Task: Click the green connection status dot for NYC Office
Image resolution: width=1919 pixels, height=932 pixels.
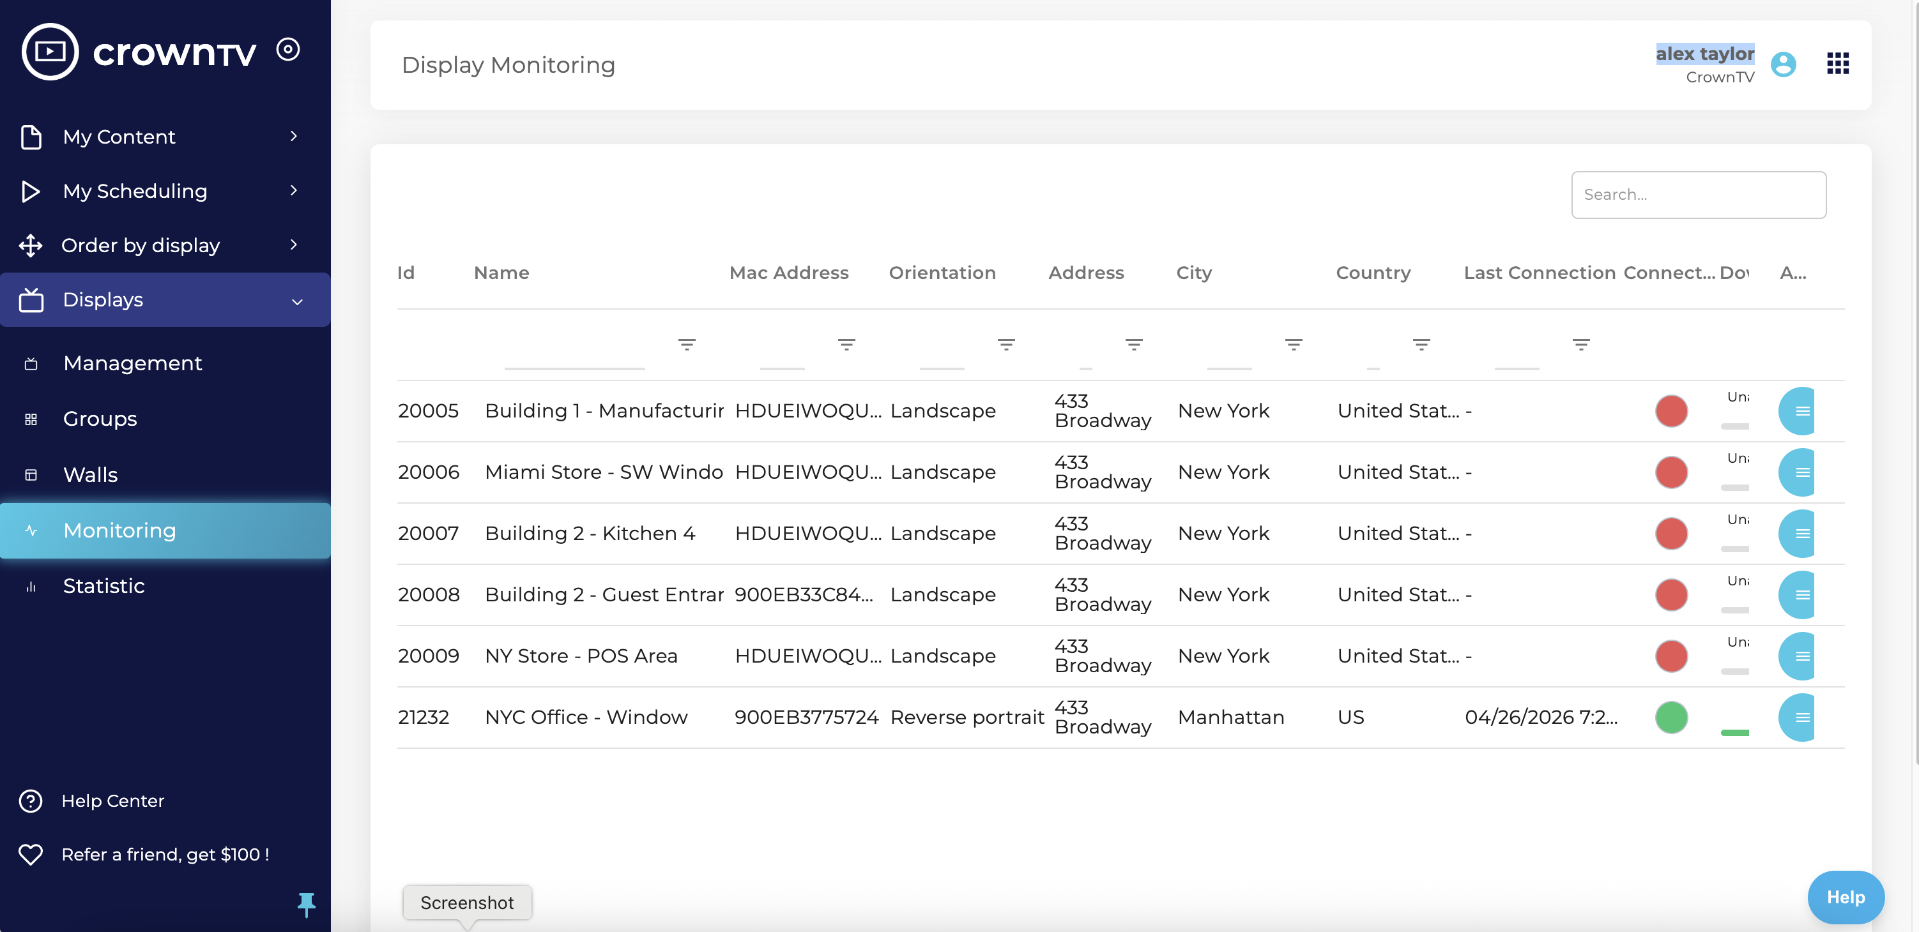Action: point(1672,718)
